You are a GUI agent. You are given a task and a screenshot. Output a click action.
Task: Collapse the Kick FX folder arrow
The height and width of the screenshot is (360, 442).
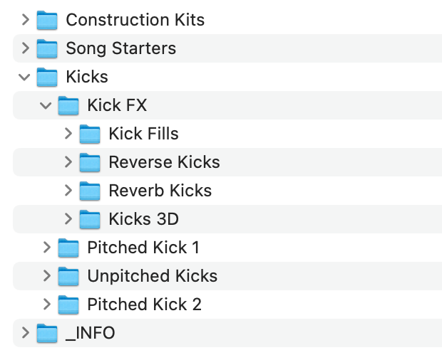coord(46,105)
